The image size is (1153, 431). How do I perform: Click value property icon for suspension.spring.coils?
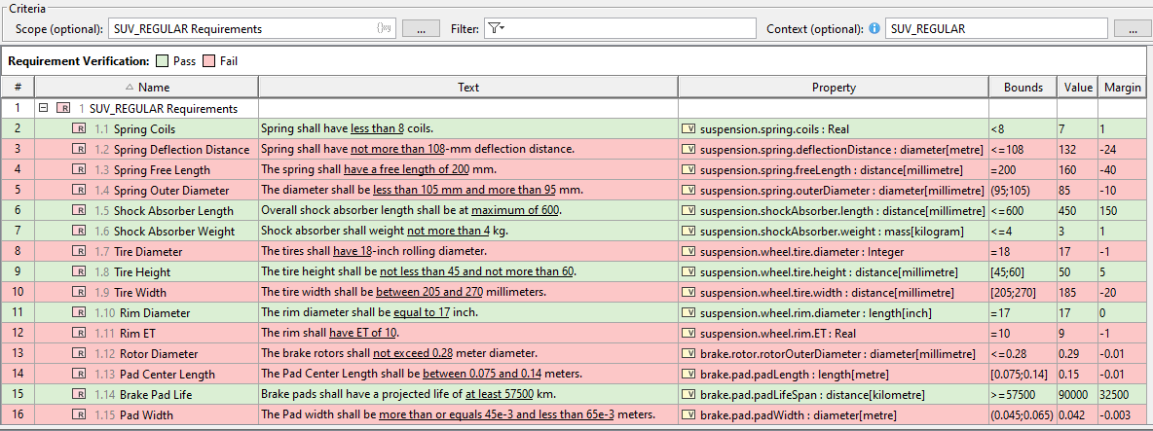[x=688, y=128]
